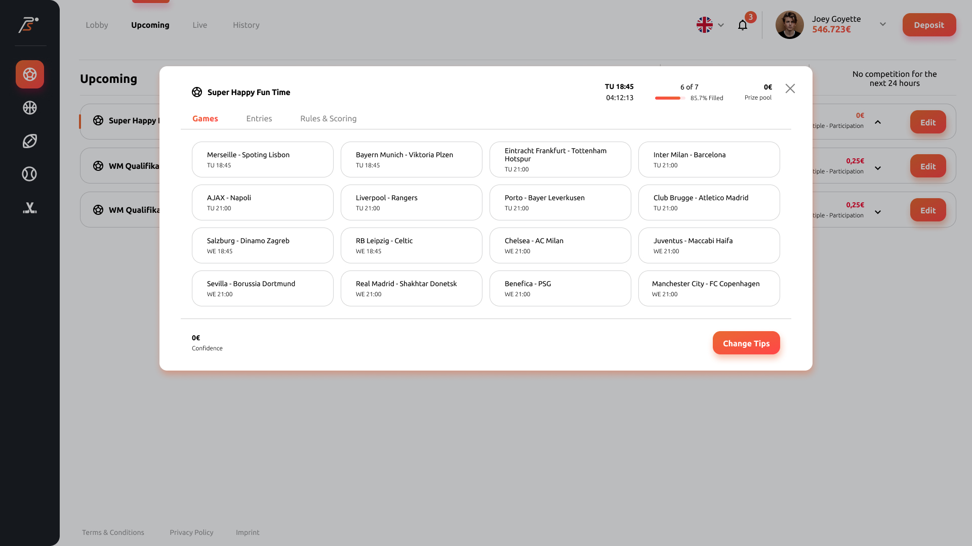Viewport: 972px width, 546px height.
Task: Select the Liverpool - Rangers game card
Action: point(411,202)
